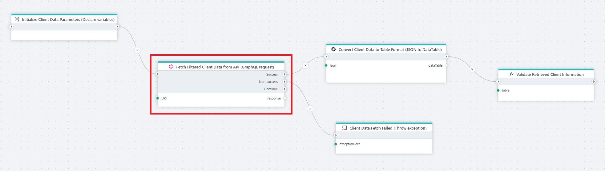Click the pink GraphQL request icon

click(x=171, y=67)
